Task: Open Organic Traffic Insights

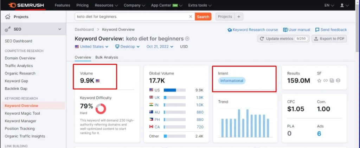Action: (x=25, y=136)
